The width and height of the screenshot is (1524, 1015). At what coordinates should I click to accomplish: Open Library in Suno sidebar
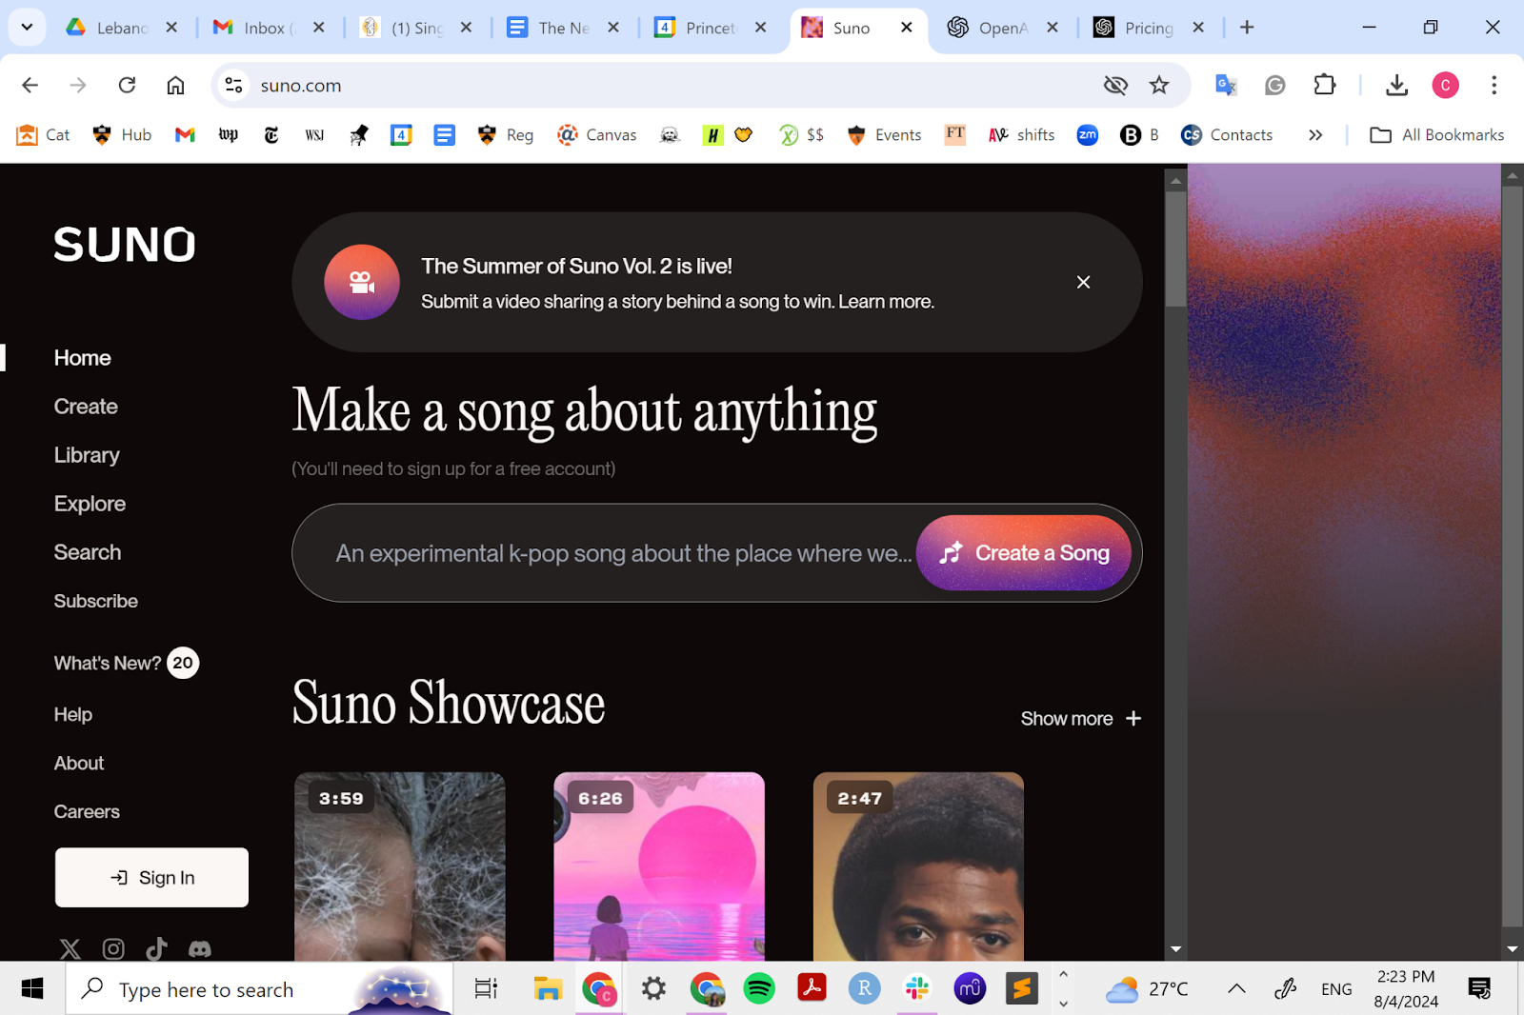click(87, 455)
